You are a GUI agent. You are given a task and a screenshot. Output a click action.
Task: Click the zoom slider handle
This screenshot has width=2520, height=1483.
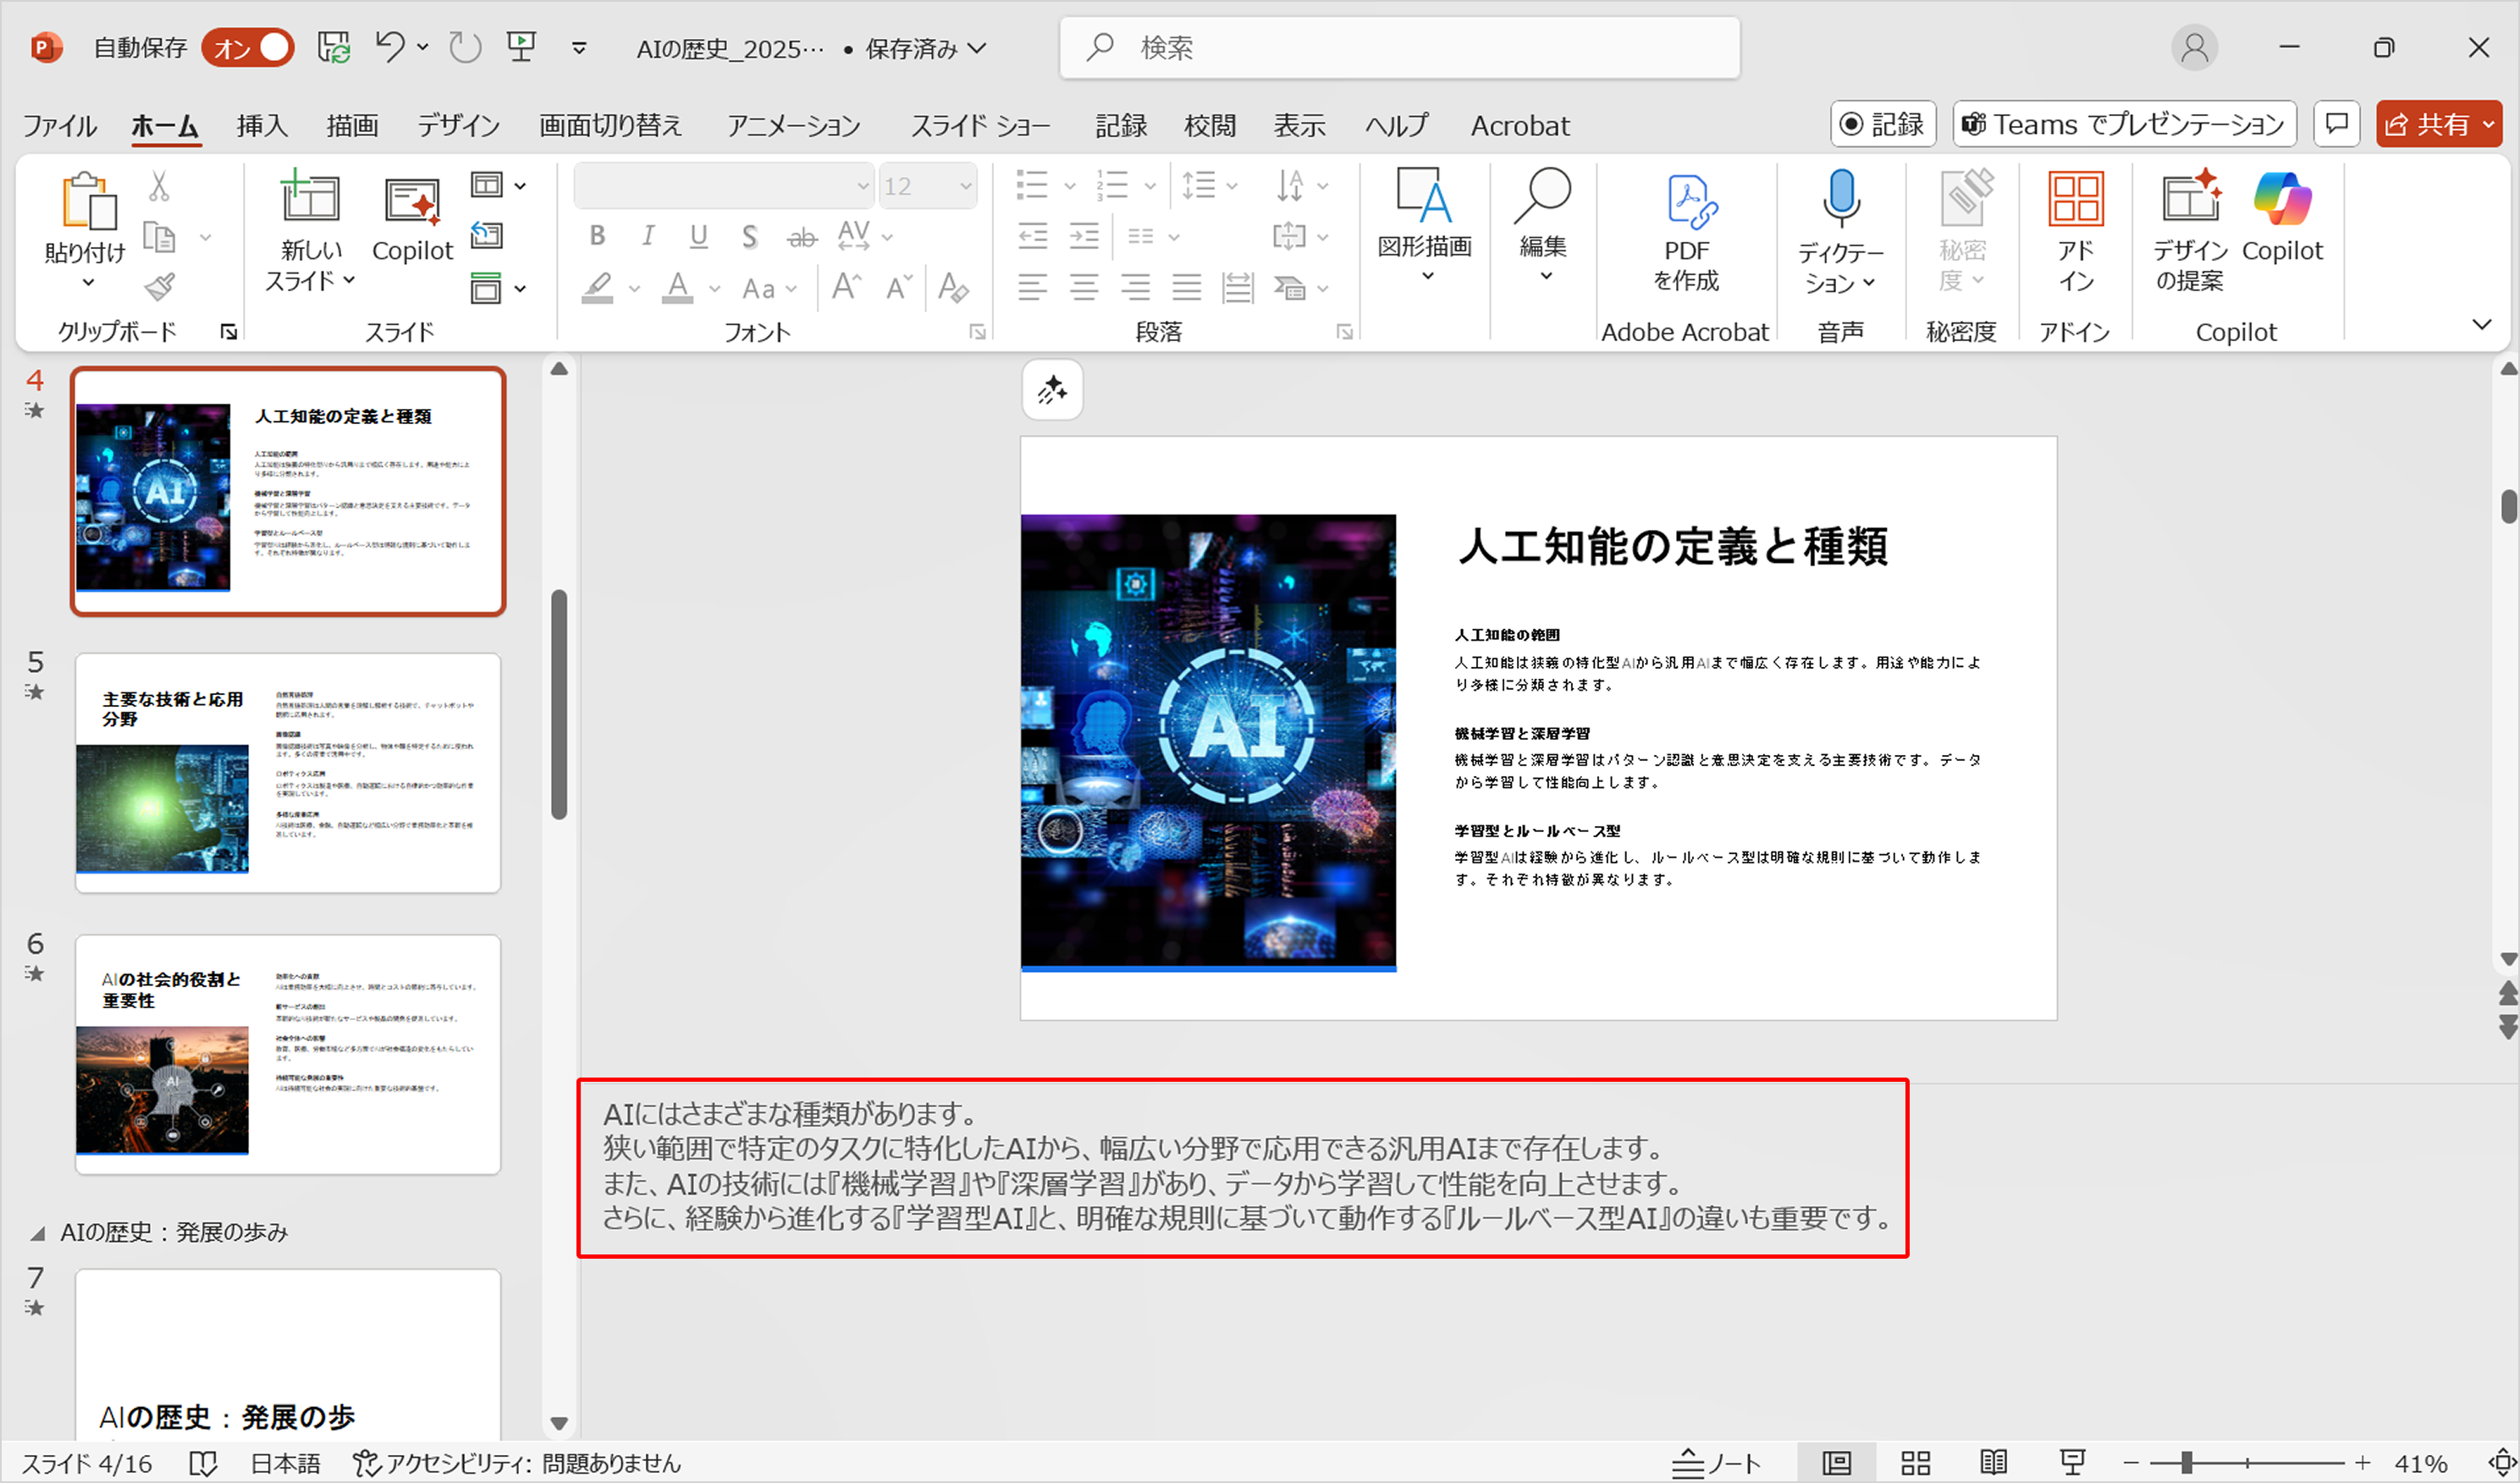2187,1463
